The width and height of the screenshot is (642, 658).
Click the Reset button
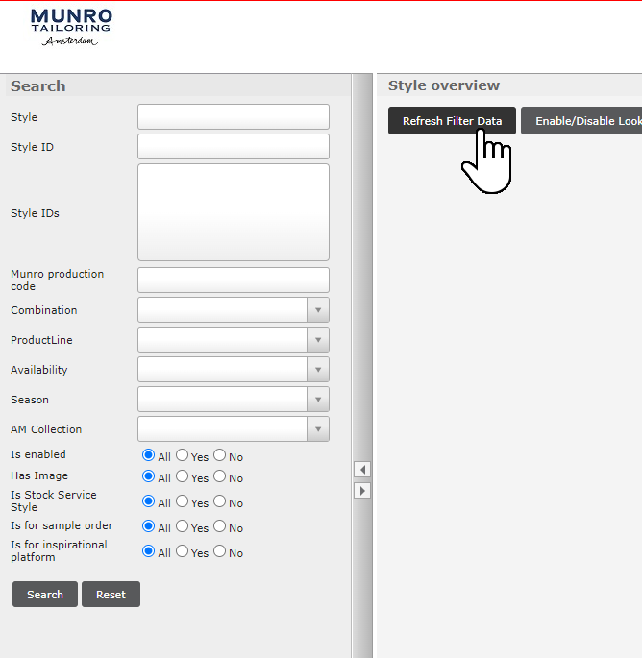click(x=111, y=595)
